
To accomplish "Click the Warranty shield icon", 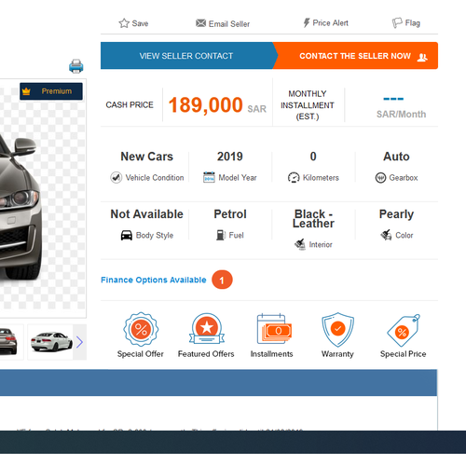I will tap(337, 329).
